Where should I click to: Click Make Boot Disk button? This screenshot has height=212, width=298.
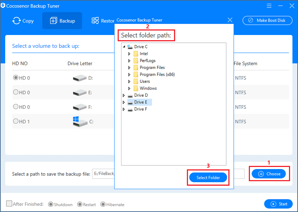coord(267,20)
